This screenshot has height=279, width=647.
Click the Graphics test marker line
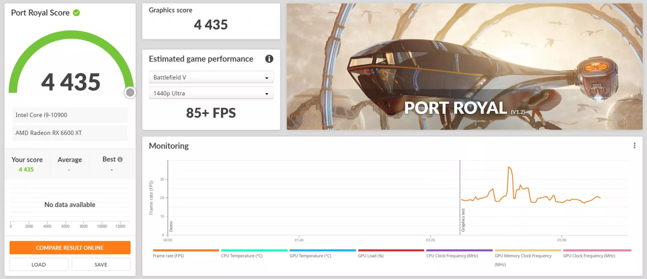click(460, 198)
